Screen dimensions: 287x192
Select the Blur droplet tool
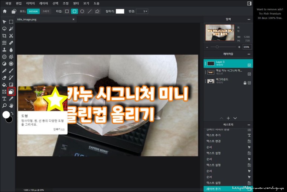11,50
